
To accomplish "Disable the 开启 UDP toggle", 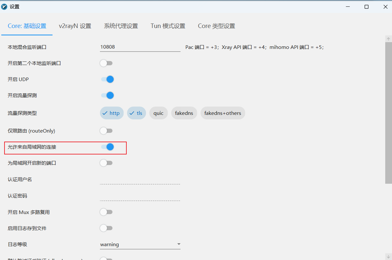I will (x=107, y=79).
